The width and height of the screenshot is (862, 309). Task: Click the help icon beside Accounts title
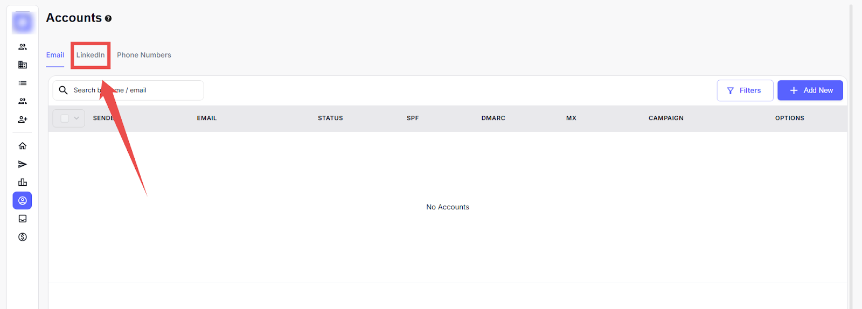point(108,18)
